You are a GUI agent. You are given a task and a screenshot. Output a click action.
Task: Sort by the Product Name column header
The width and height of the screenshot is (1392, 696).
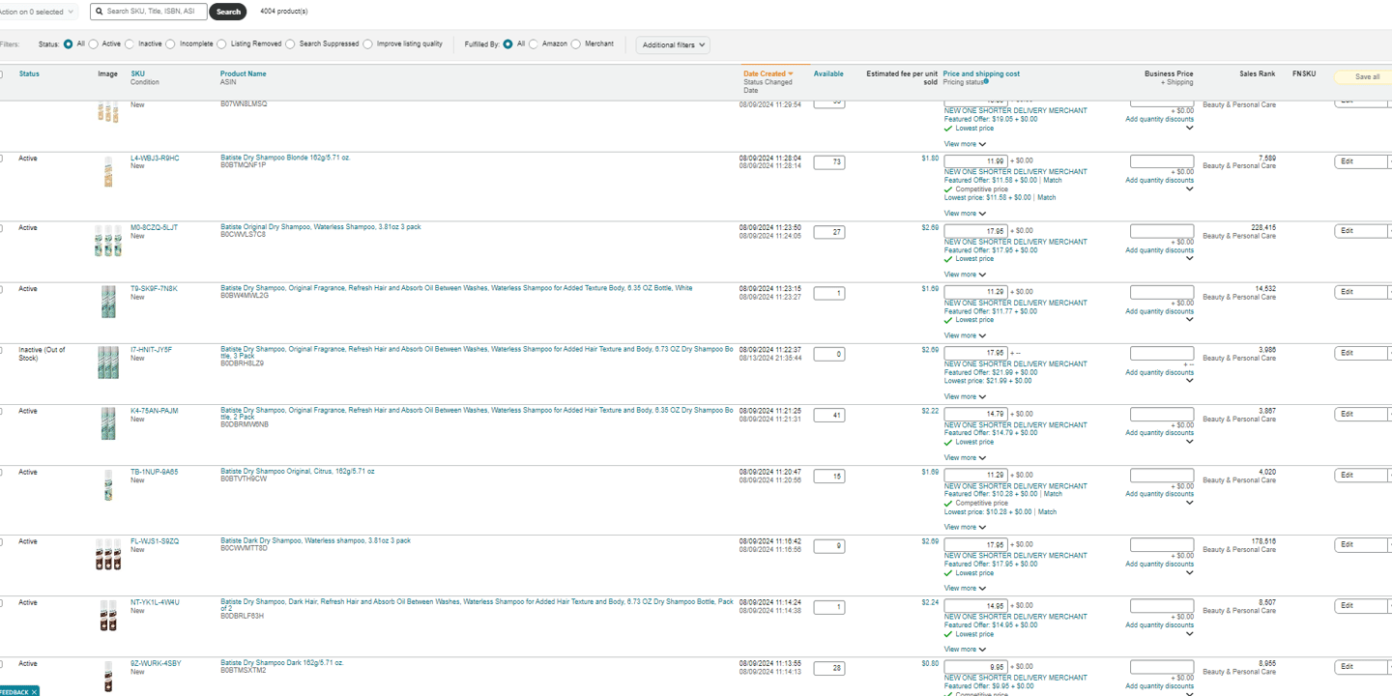[x=244, y=73]
